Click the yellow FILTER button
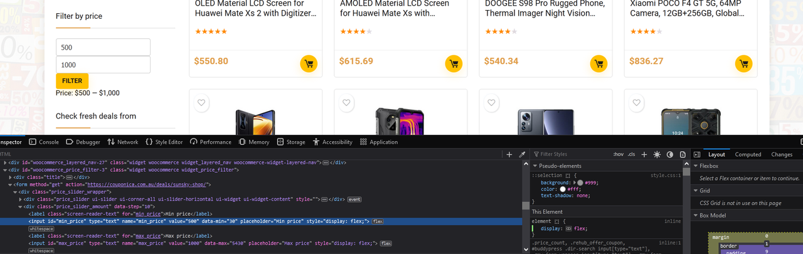 [72, 81]
